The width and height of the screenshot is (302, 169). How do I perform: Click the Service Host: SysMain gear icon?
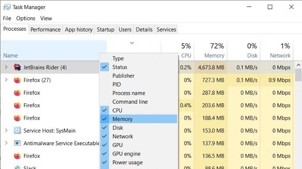17,131
